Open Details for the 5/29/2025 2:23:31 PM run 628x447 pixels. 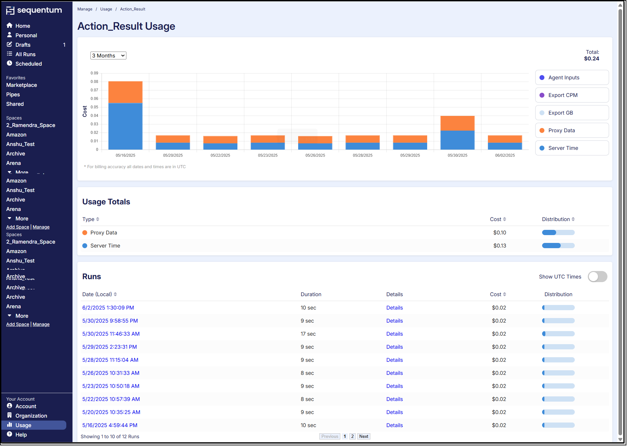(394, 347)
